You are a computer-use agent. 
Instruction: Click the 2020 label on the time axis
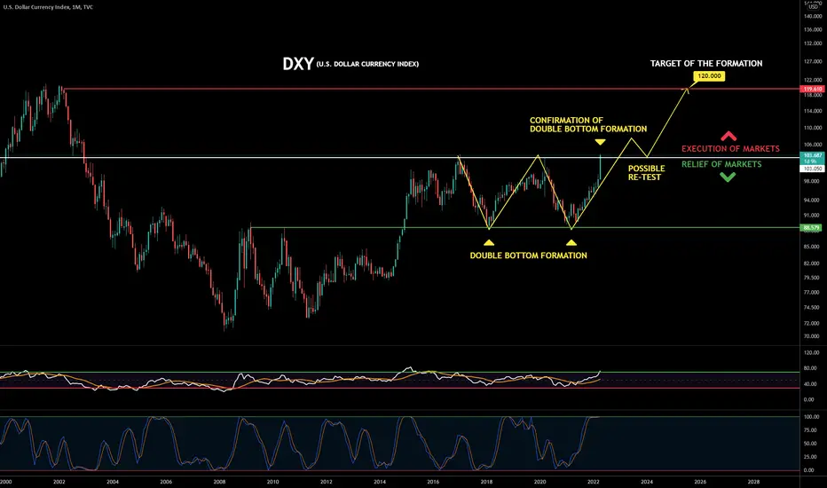540,482
